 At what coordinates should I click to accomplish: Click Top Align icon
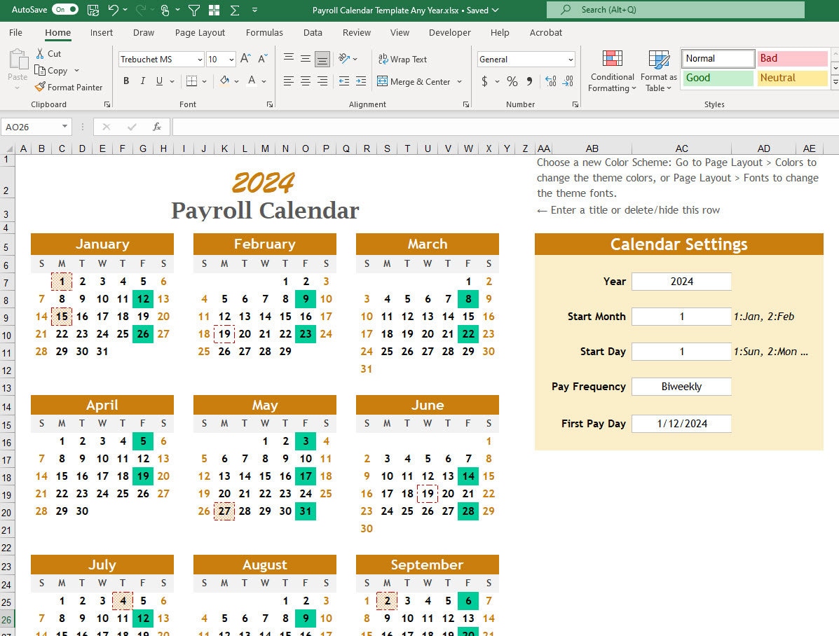[x=288, y=58]
